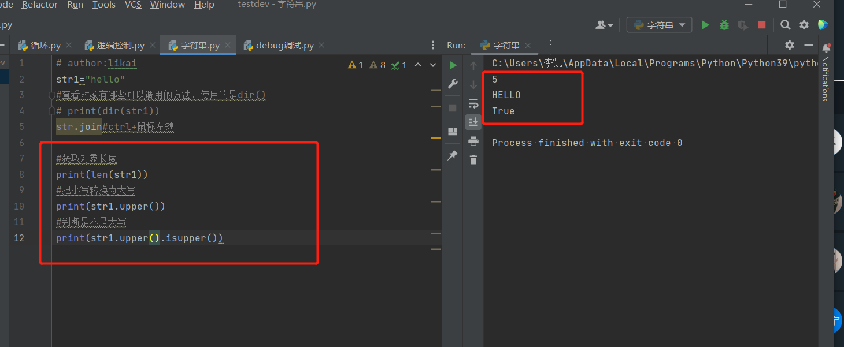
Task: Click the gray stop square in the Run panel
Action: click(453, 108)
